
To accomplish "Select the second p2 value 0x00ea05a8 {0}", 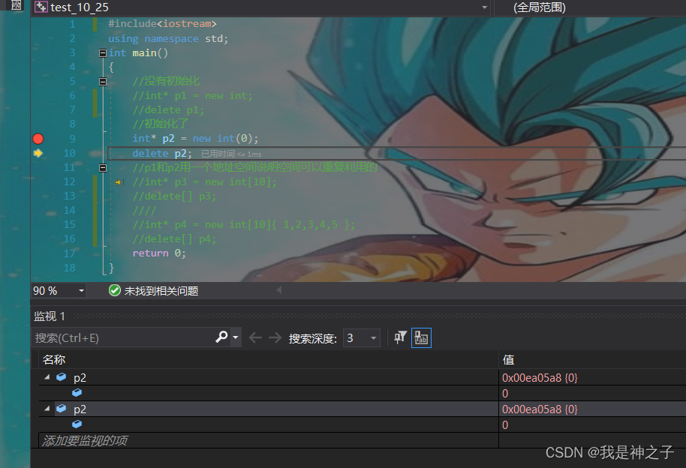I will point(540,409).
